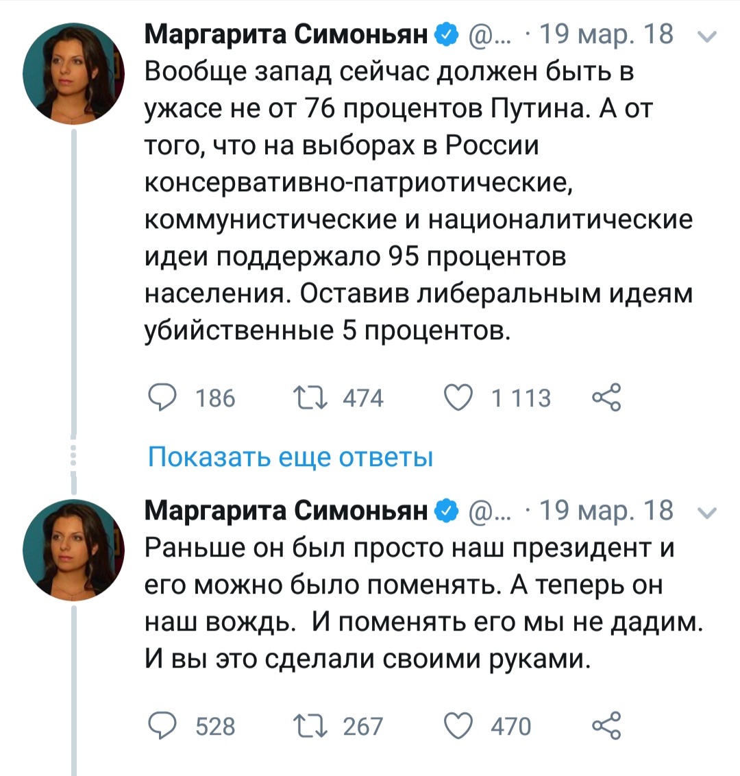The width and height of the screenshot is (740, 776).
Task: Open Маргарита Симоньян's name above the 76 процентов tweet
Action: point(286,34)
